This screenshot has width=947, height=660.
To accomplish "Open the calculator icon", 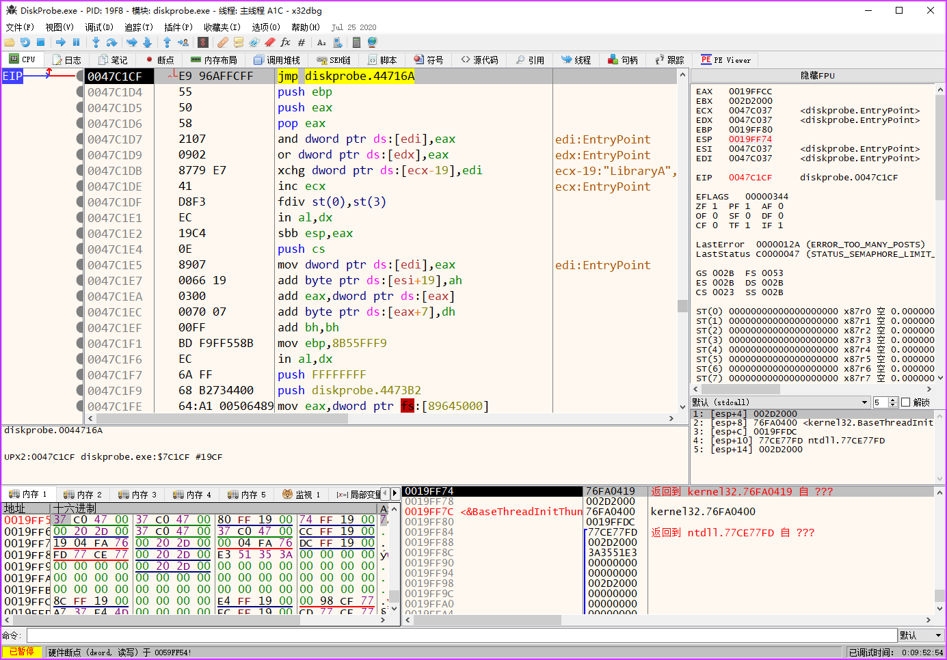I will click(357, 42).
